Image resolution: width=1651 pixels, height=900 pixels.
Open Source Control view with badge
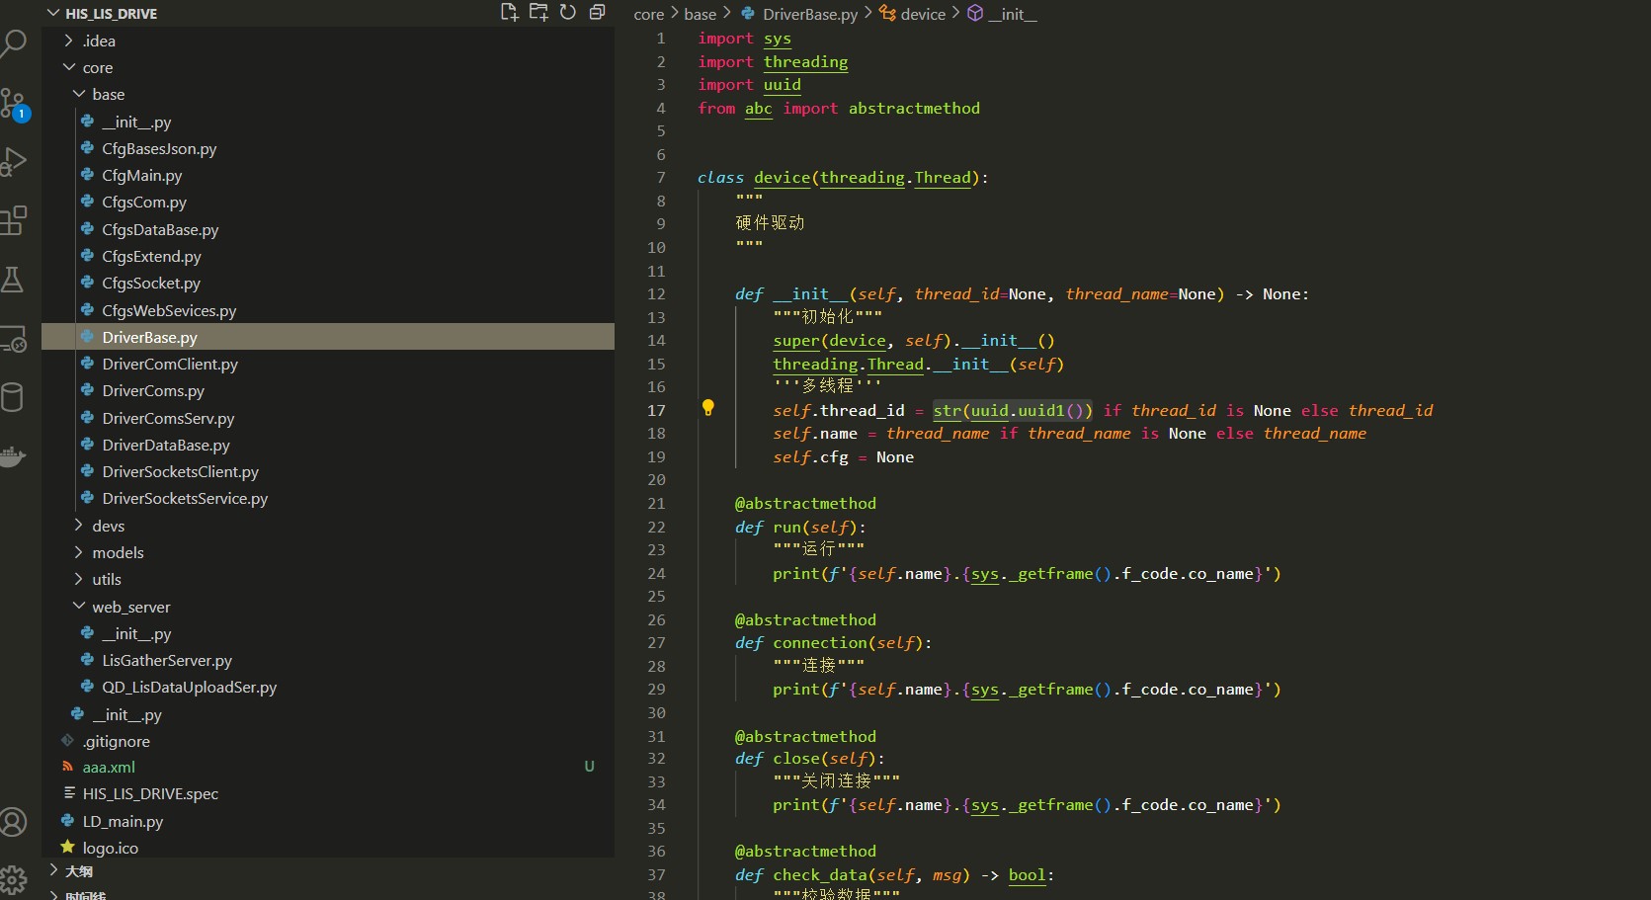[x=14, y=104]
